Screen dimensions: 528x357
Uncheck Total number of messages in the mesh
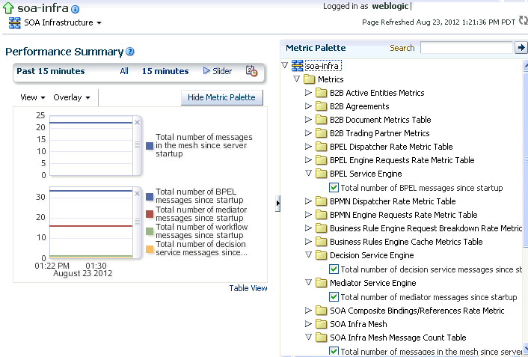point(334,351)
